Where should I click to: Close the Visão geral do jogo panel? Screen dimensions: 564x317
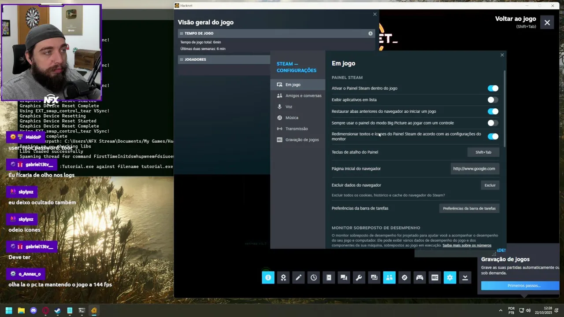[375, 15]
